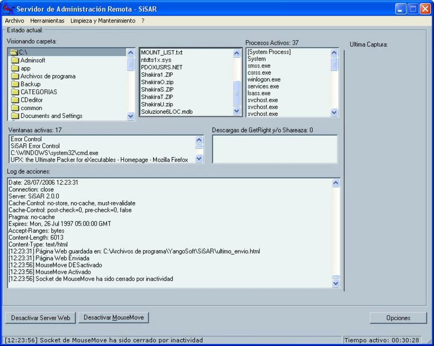This screenshot has height=346, width=434.
Task: Select System in process list
Action: 256,59
